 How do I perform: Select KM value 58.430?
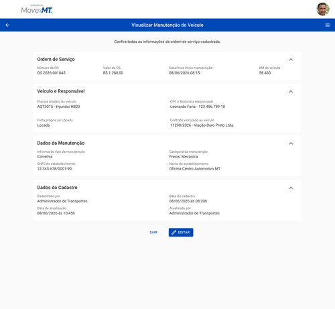point(265,73)
